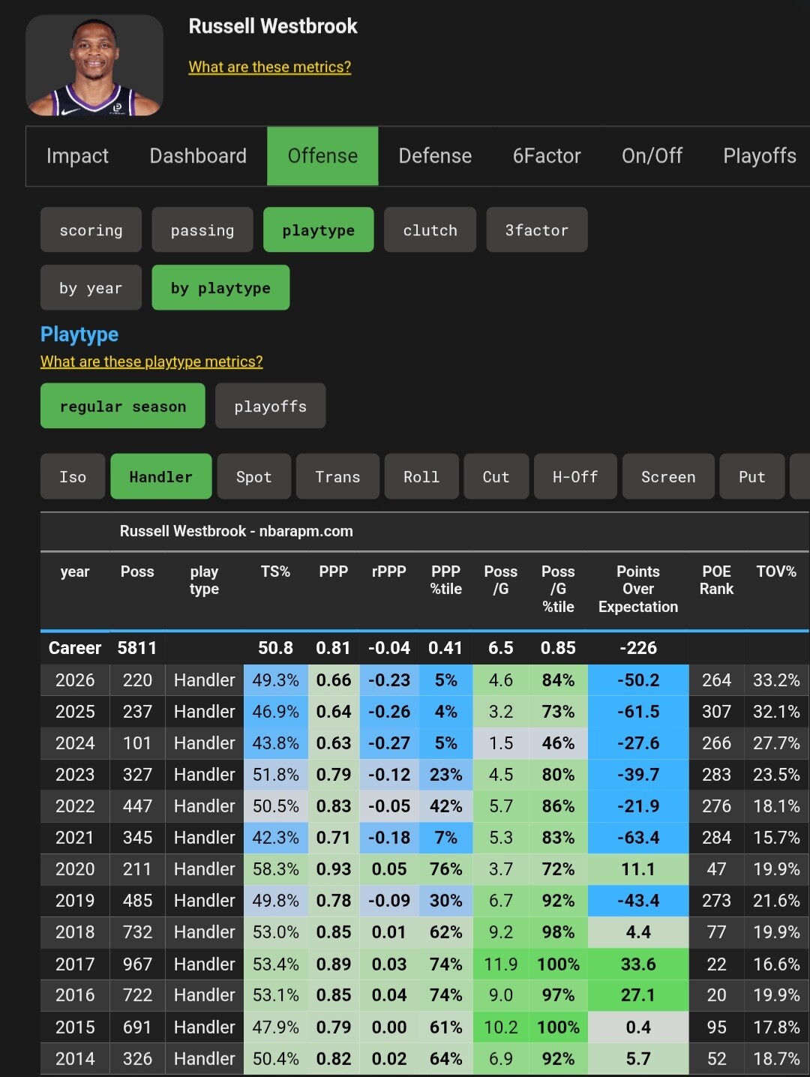Click the 76% PPP percentile cell
Screen dimensions: 810x1077
446,869
